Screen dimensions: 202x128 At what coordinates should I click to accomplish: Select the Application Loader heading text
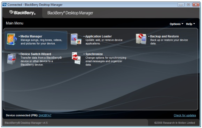pos(99,36)
